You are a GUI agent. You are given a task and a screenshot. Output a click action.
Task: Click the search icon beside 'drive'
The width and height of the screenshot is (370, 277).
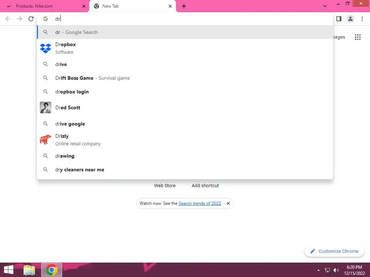click(x=45, y=64)
